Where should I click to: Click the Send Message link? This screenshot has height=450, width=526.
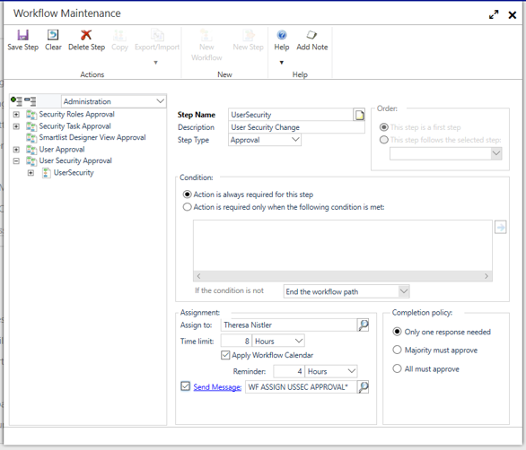(217, 387)
